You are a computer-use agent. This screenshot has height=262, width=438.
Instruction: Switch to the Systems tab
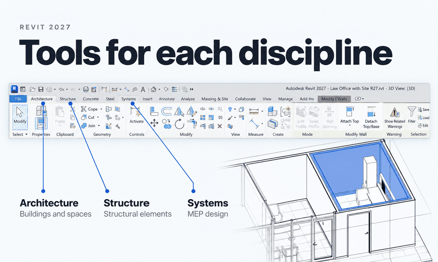[x=128, y=99]
